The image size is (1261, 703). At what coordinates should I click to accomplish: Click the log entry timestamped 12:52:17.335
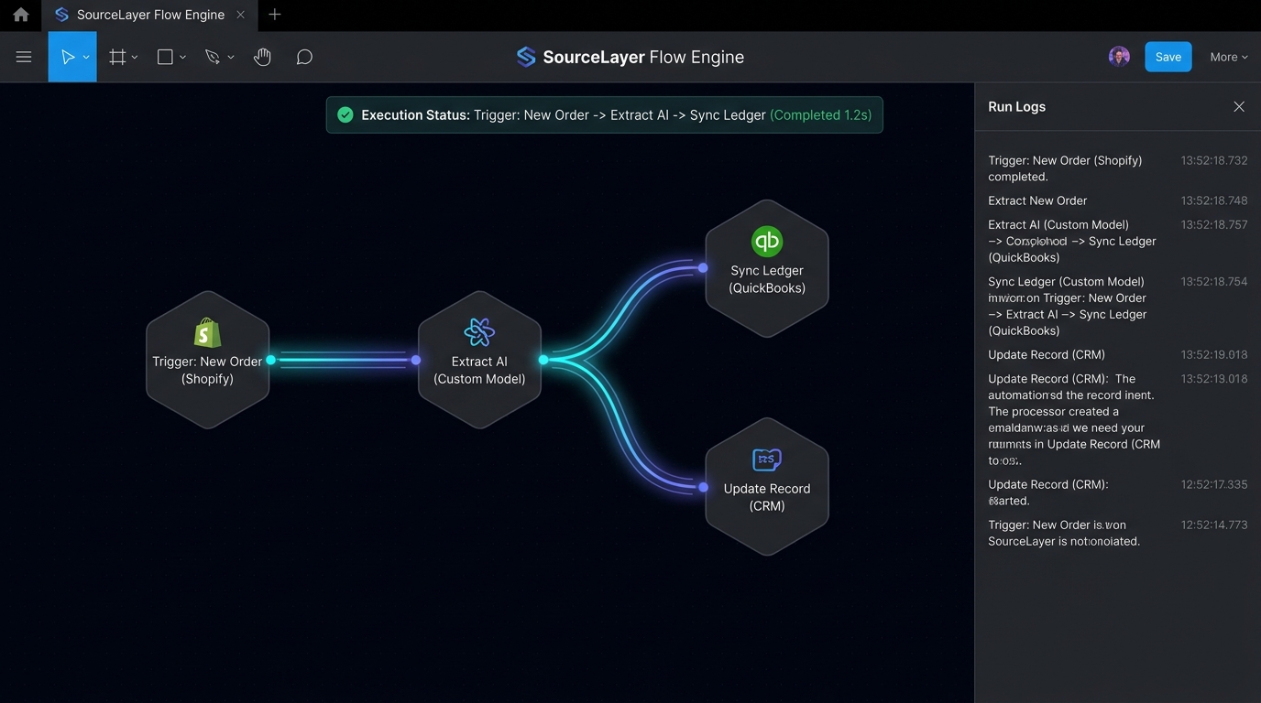[x=1117, y=492]
